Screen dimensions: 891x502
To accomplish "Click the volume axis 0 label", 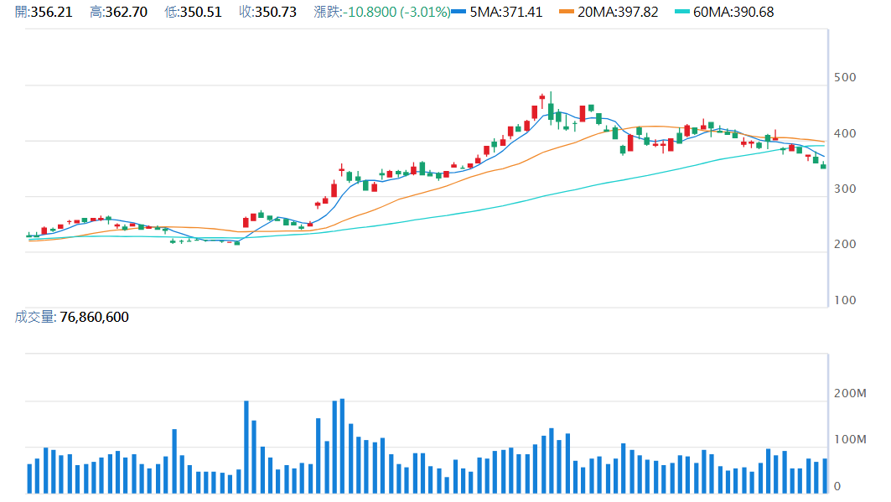I will click(x=837, y=486).
